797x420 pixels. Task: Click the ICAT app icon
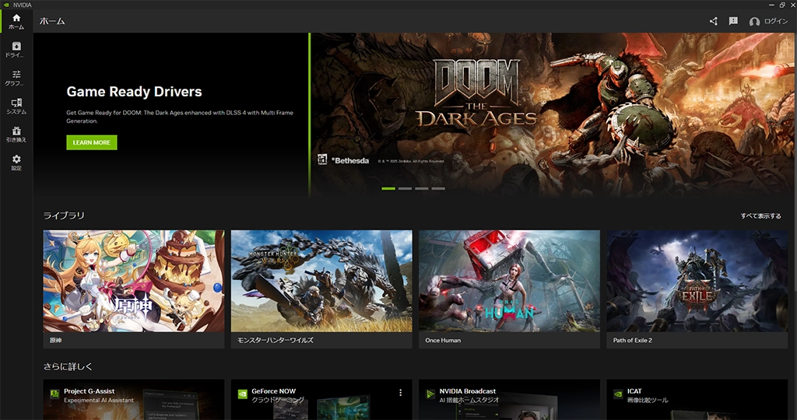(618, 394)
